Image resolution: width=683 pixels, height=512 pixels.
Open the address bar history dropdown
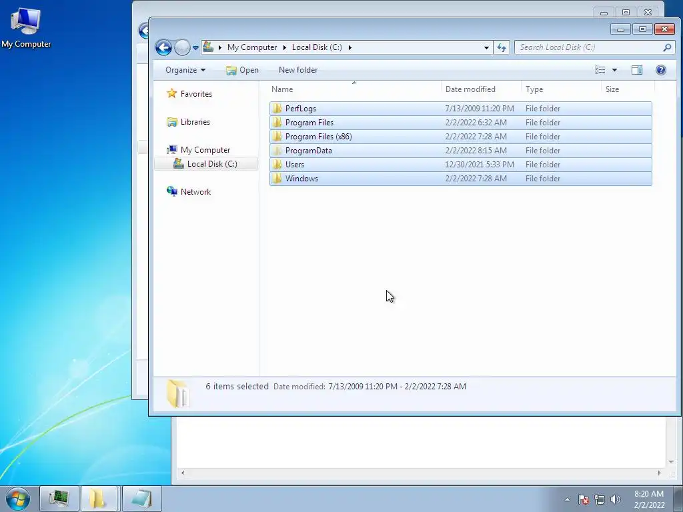pos(486,47)
